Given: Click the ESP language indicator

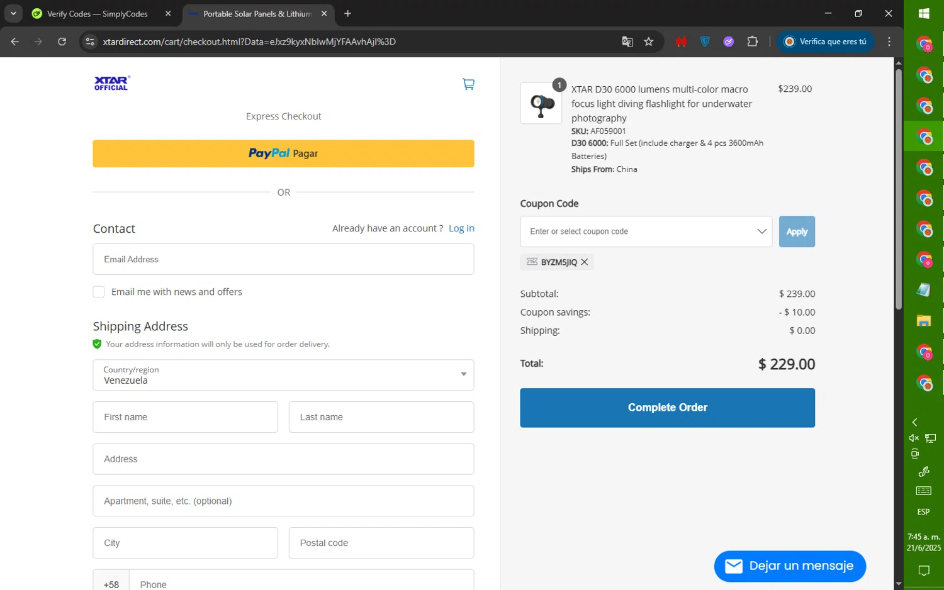Looking at the screenshot, I should click(x=924, y=512).
